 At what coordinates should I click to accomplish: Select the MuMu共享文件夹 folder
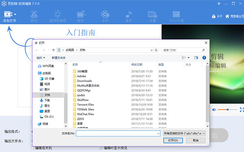(x=86, y=86)
